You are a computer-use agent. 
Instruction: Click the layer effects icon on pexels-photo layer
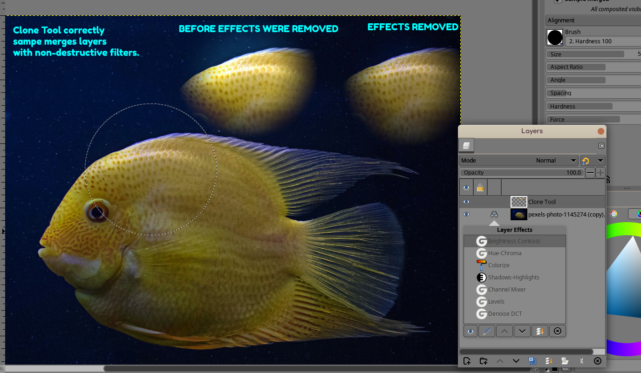[494, 214]
